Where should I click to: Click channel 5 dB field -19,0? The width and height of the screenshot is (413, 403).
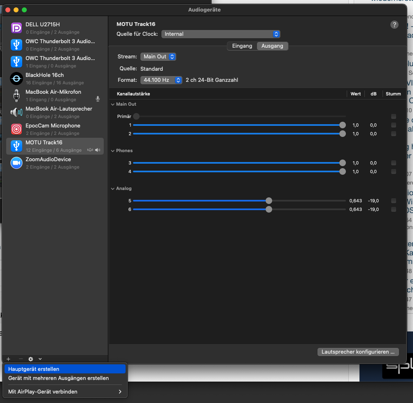point(373,201)
